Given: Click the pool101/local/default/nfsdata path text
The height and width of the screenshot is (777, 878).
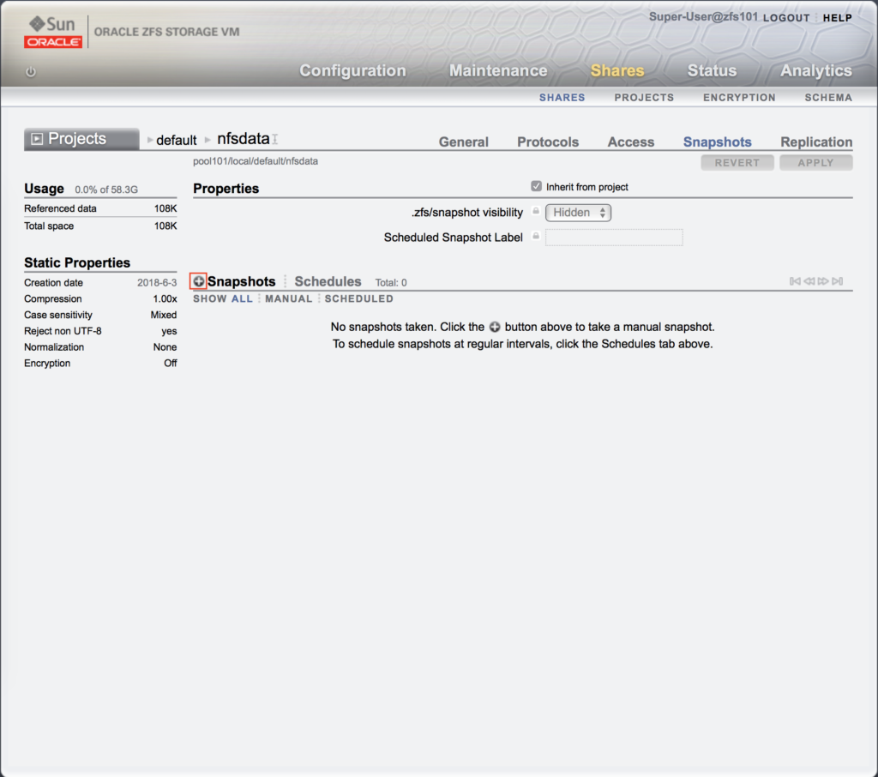Looking at the screenshot, I should tap(256, 161).
